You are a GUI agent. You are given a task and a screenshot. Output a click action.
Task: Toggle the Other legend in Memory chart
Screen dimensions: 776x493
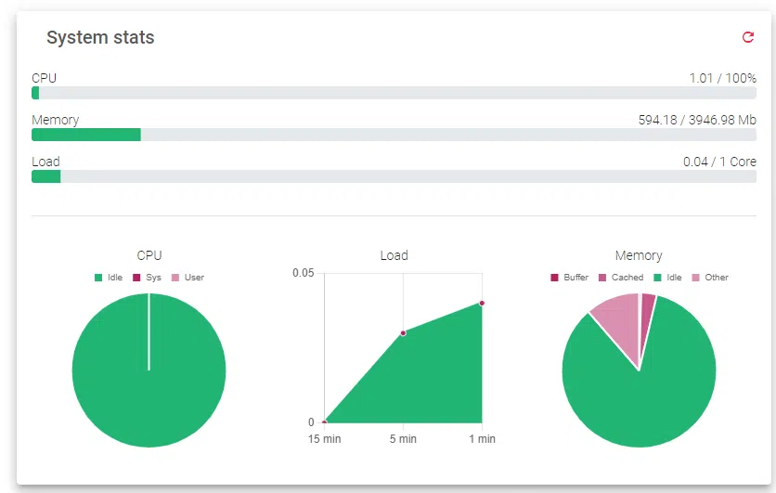coord(709,278)
